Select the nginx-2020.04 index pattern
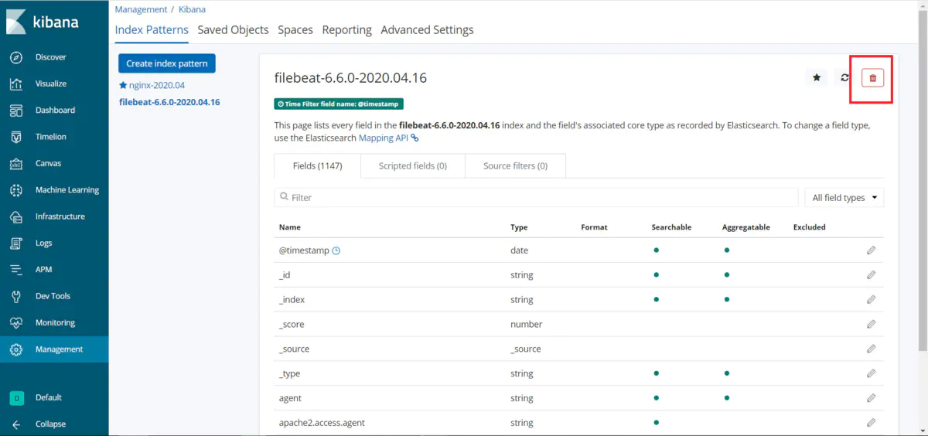928x436 pixels. click(157, 86)
